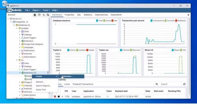Open the Locks tab in server activity
Image resolution: width=197 pixels, height=110 pixels.
pyautogui.click(x=67, y=84)
